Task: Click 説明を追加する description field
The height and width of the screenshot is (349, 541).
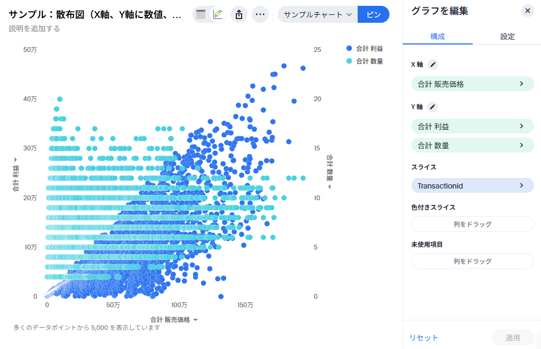Action: pyautogui.click(x=34, y=29)
